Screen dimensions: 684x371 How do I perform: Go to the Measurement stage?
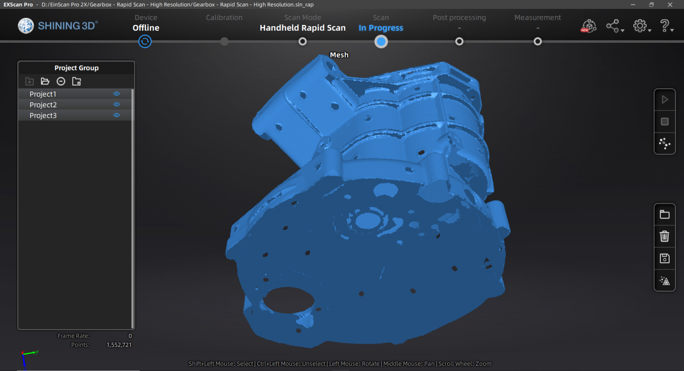pos(537,22)
